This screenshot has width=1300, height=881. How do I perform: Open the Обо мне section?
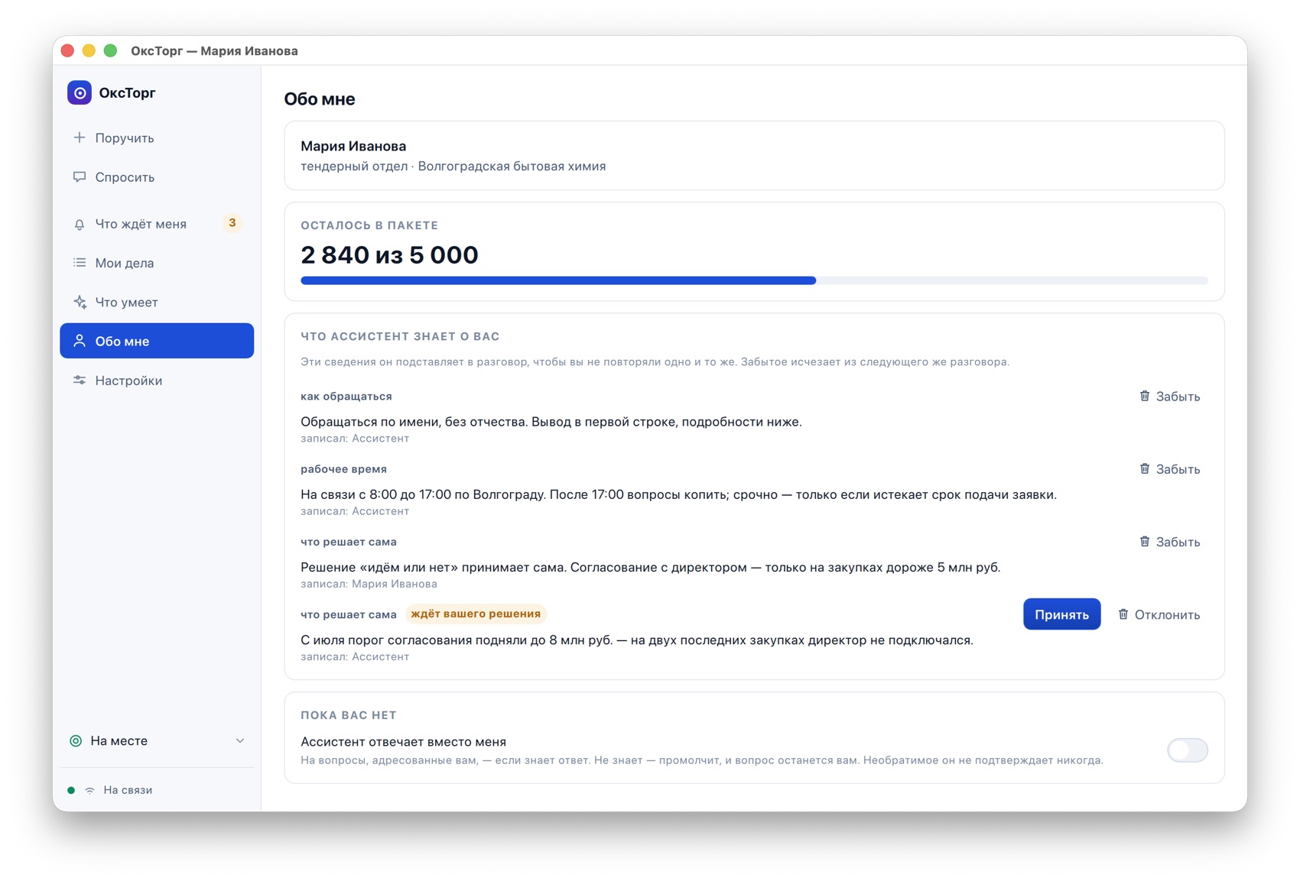pyautogui.click(x=157, y=341)
